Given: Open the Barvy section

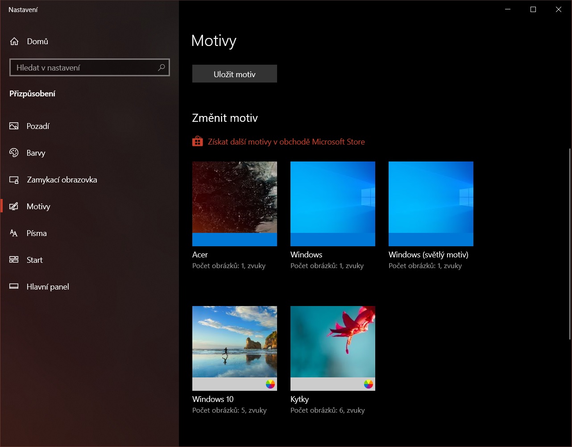Looking at the screenshot, I should click(89, 153).
